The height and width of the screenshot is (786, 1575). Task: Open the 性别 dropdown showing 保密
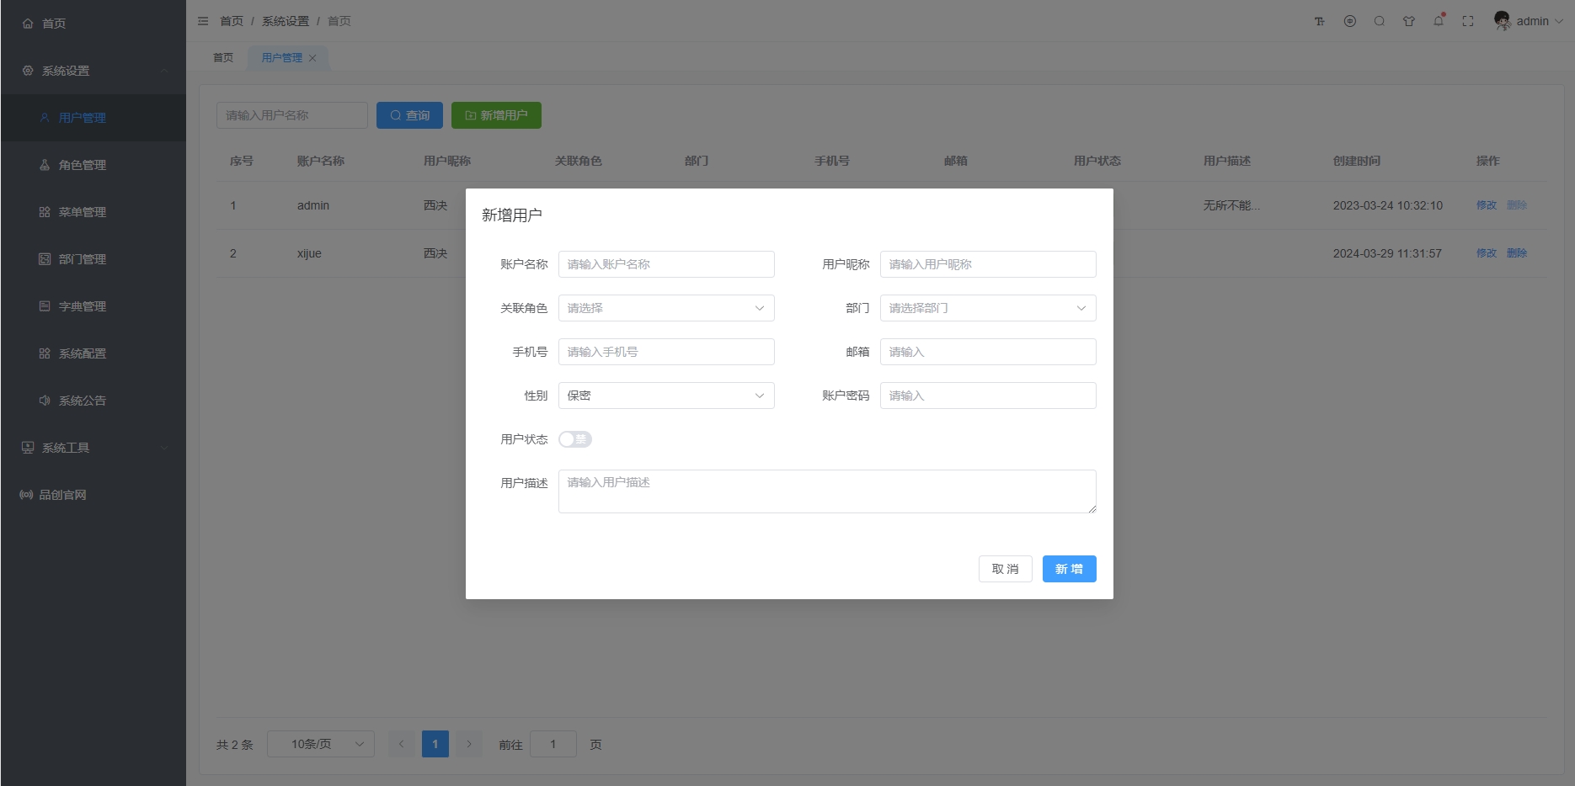pos(665,396)
